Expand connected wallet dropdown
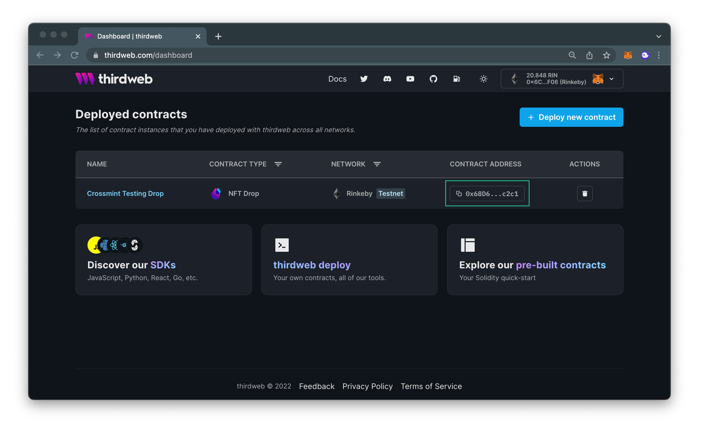Screen dimensions: 708x427 tap(611, 79)
